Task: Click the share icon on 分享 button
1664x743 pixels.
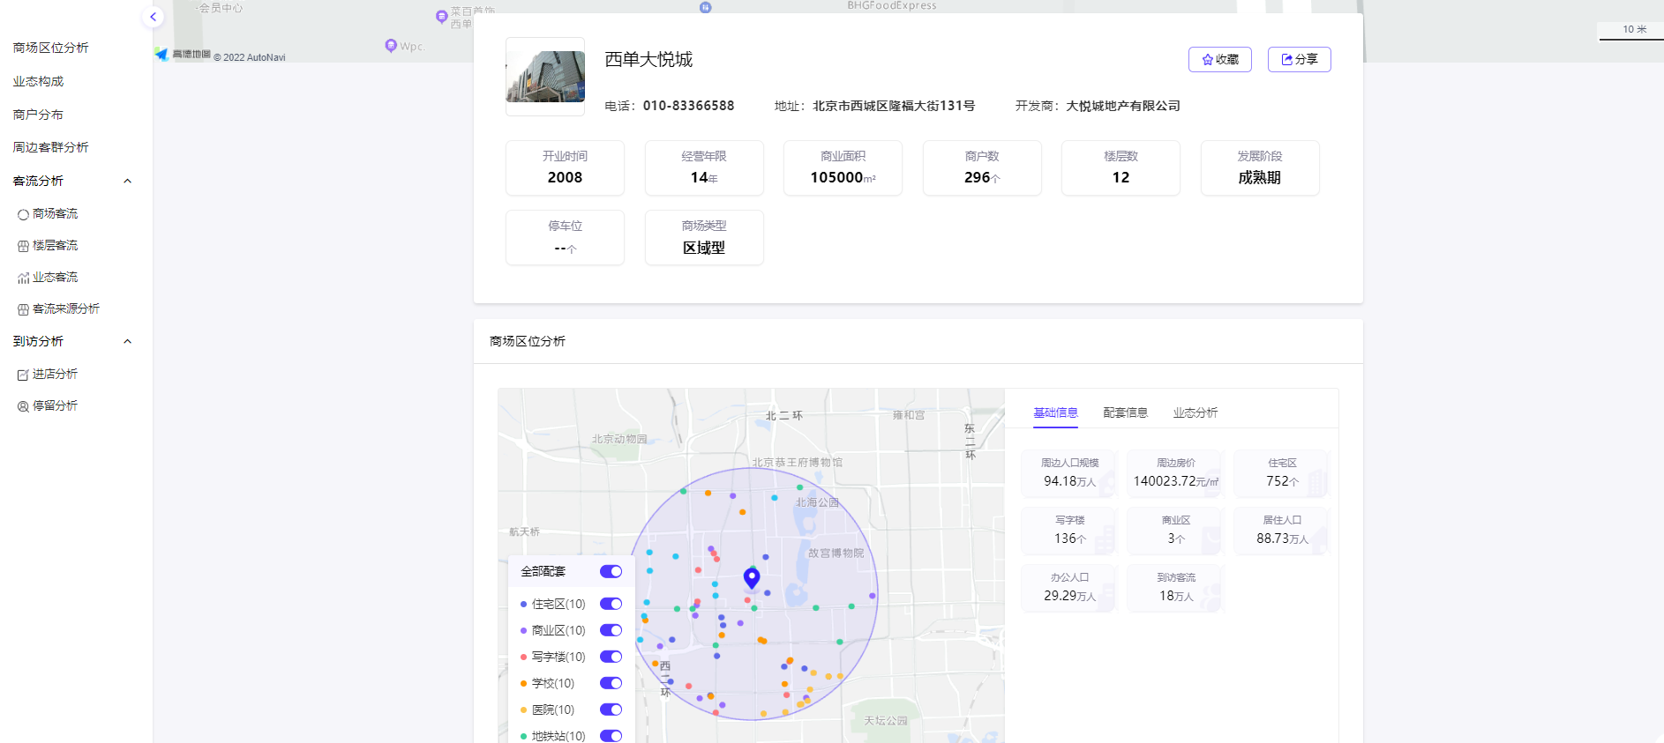Action: (1287, 60)
